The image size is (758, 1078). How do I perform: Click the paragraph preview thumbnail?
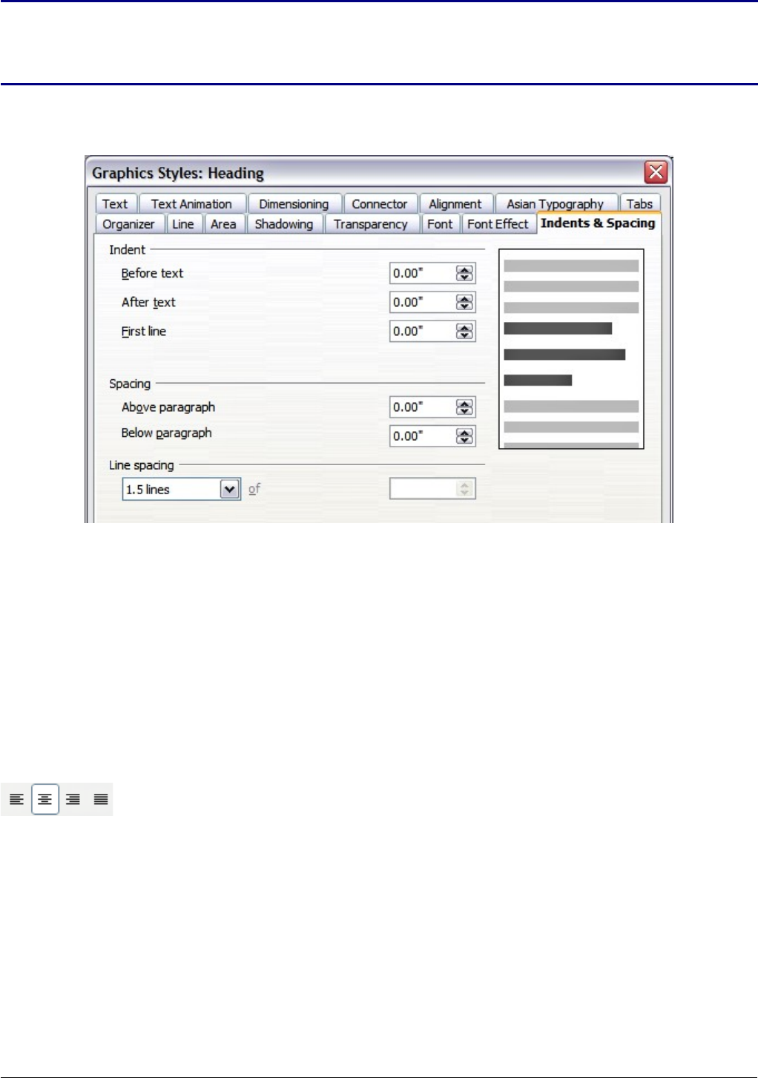click(x=571, y=349)
